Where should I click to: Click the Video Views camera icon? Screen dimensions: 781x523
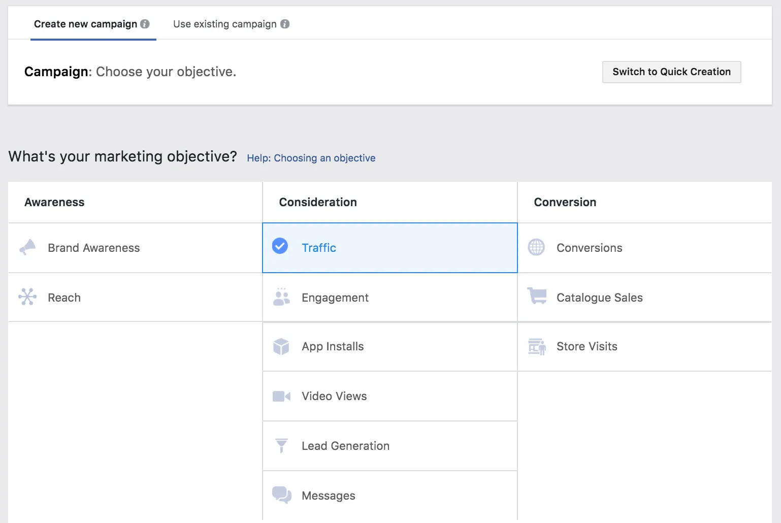(x=281, y=396)
